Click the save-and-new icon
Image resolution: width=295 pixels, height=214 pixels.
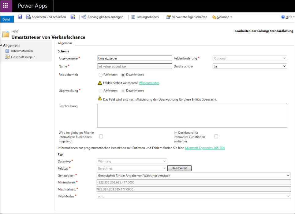pos(73,17)
